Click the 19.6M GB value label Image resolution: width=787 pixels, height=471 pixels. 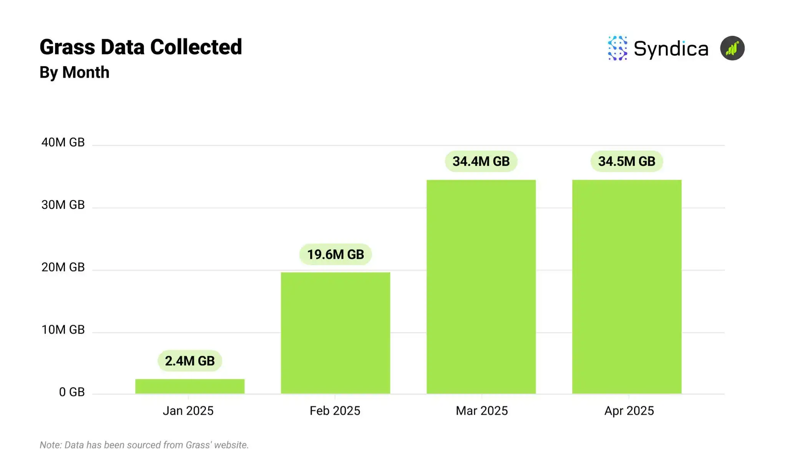coord(335,254)
